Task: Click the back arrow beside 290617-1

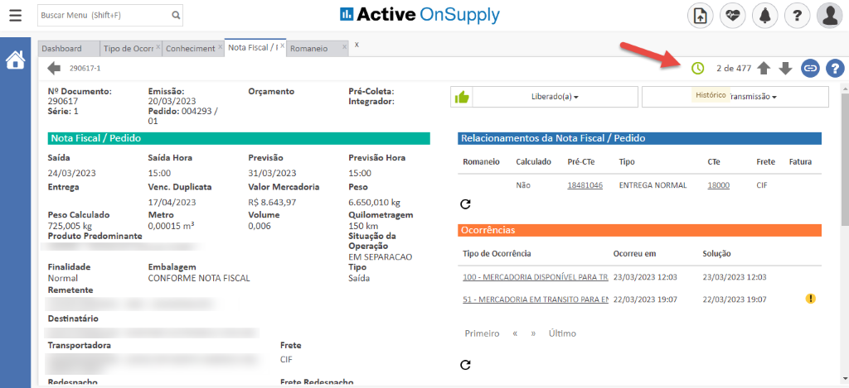Action: click(x=54, y=68)
